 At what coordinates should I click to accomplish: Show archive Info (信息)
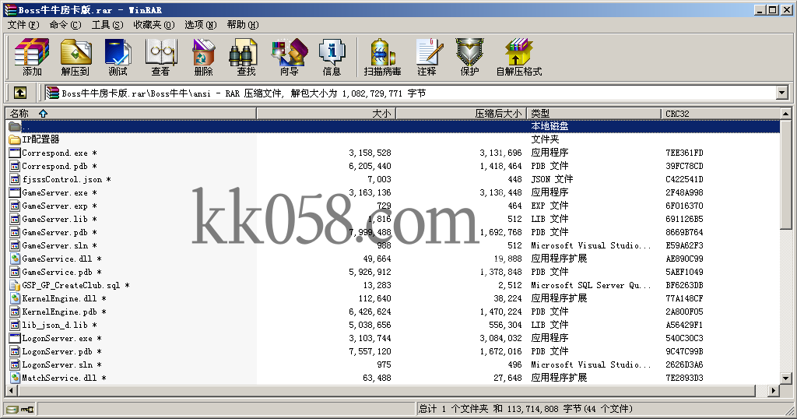coord(332,57)
